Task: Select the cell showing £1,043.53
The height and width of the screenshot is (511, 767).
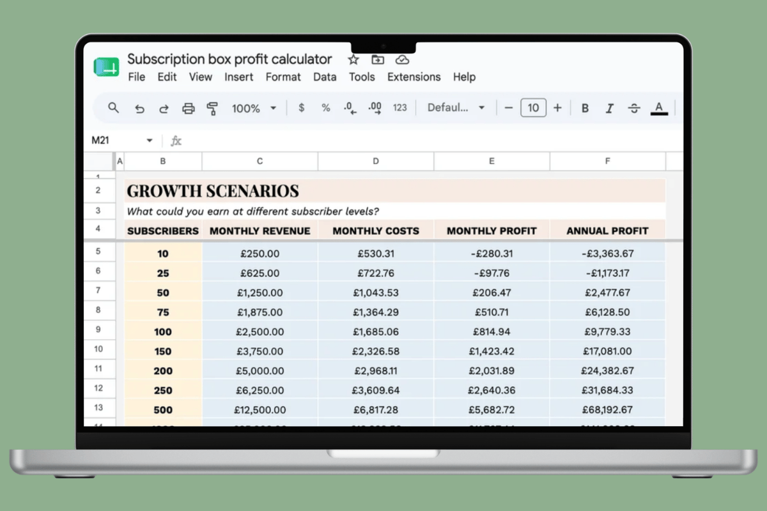Action: tap(375, 293)
